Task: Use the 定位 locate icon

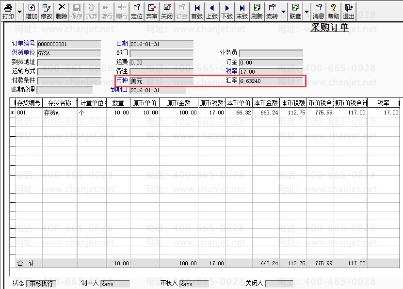Action: tap(137, 11)
